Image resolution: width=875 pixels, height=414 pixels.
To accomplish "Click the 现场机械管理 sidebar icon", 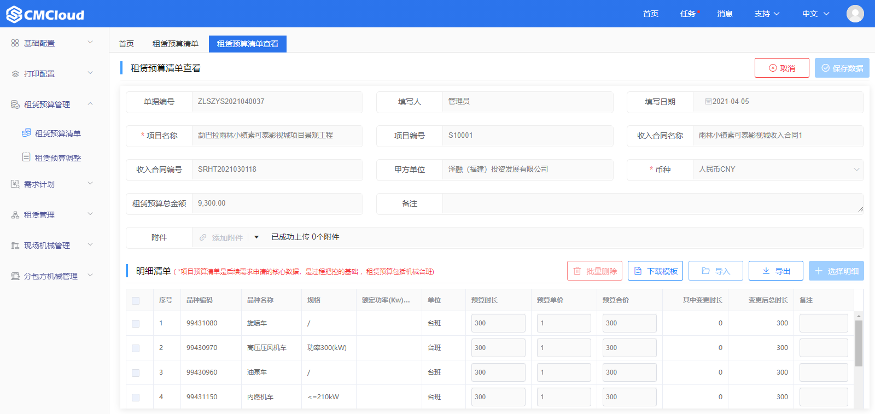I will pos(15,246).
